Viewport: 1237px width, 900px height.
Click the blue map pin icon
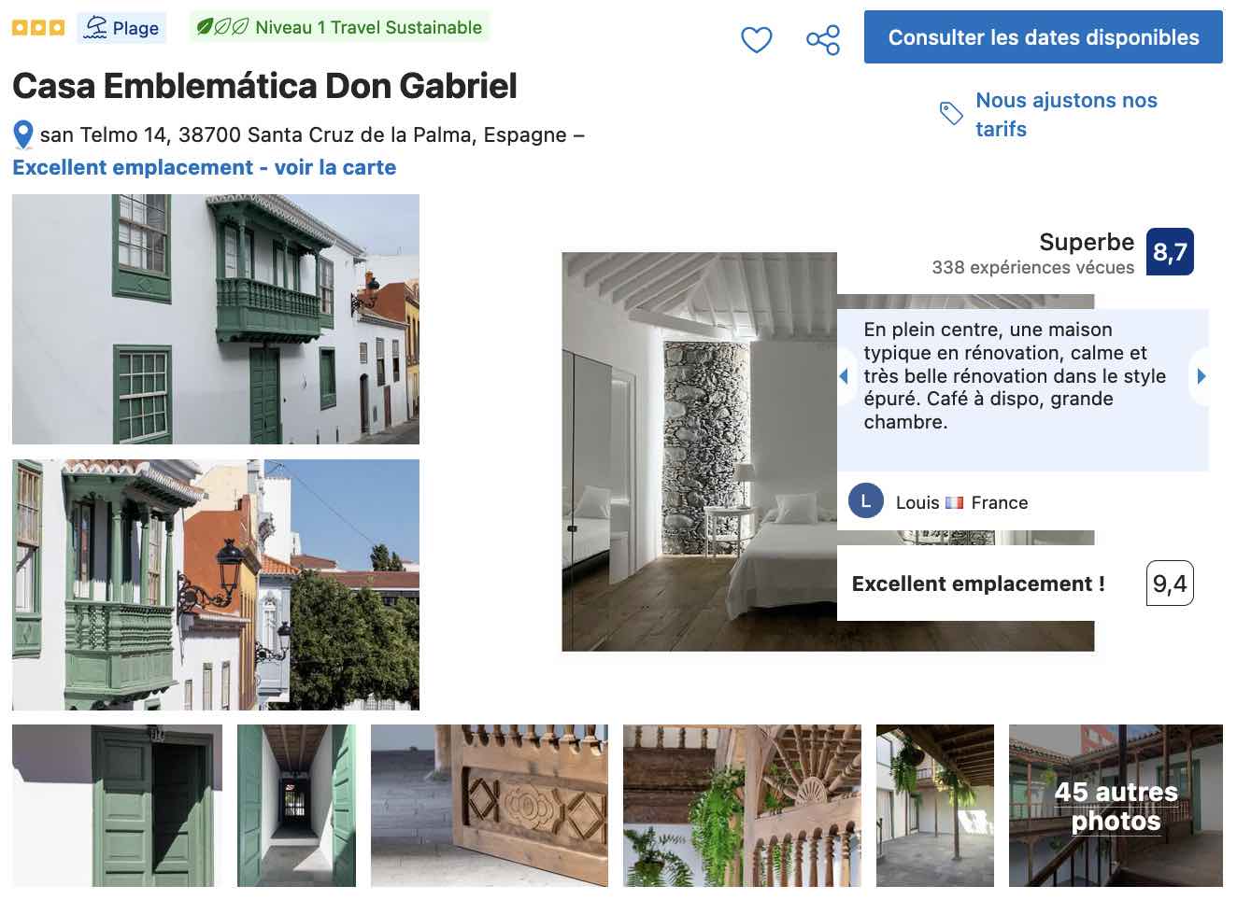pos(23,135)
